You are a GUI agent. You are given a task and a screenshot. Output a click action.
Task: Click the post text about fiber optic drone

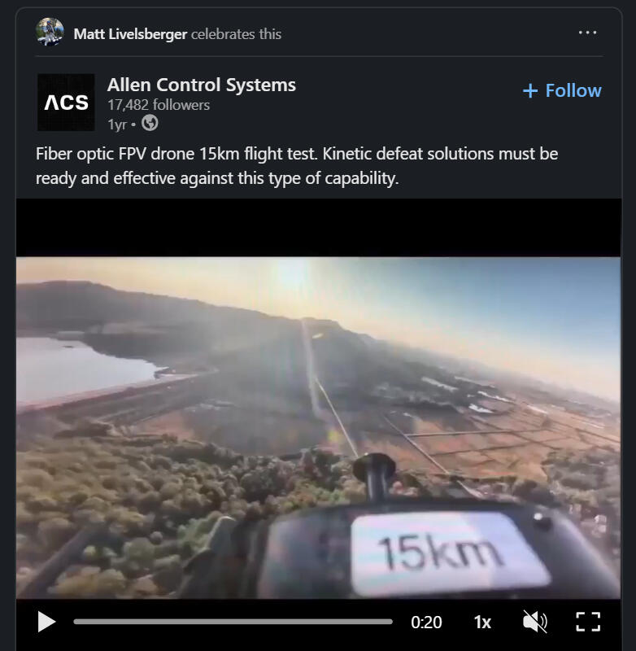coord(297,166)
